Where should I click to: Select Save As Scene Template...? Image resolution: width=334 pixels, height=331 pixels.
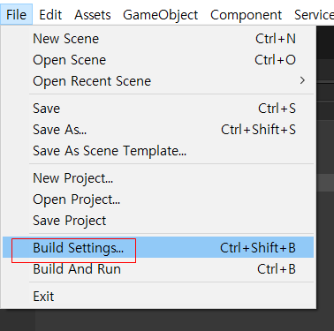(x=158, y=151)
